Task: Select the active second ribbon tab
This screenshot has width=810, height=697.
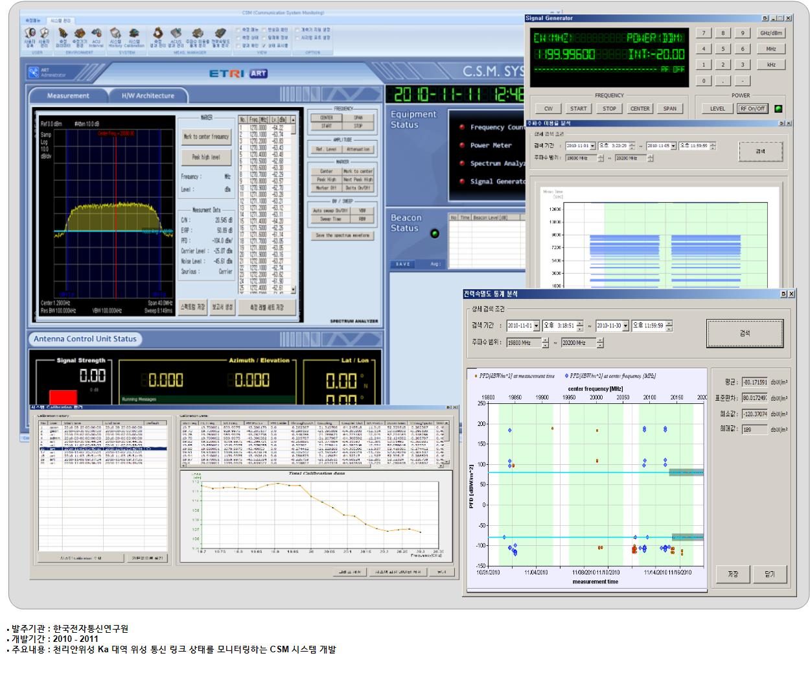Action: (x=60, y=21)
